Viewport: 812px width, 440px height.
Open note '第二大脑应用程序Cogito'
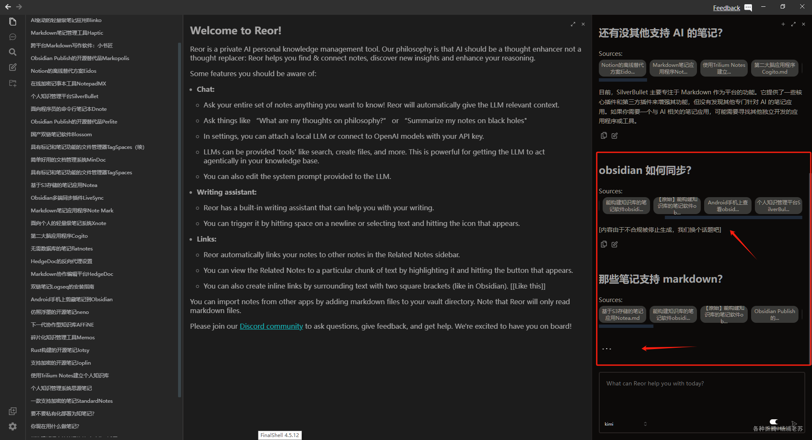(59, 236)
